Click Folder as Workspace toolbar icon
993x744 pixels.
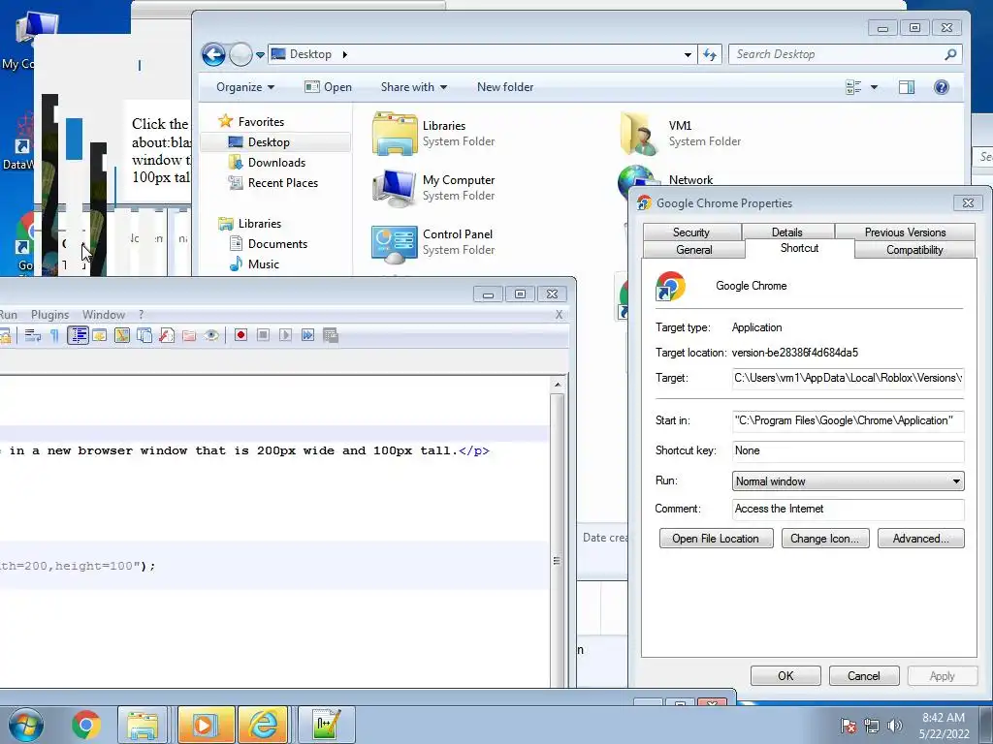[189, 335]
